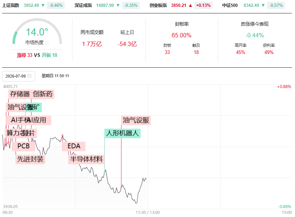This screenshot has height=217, width=295.
Task: Click the 涨停 33 count link
Action: pos(25,55)
